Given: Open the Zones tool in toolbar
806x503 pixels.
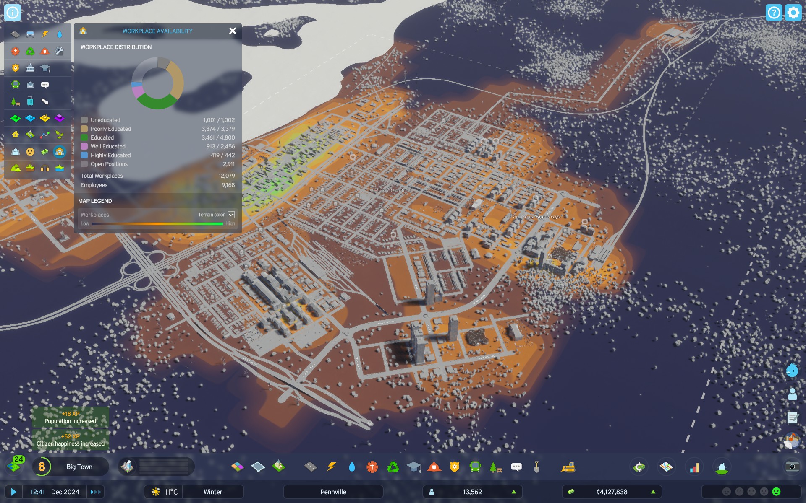Looking at the screenshot, I should [237, 467].
